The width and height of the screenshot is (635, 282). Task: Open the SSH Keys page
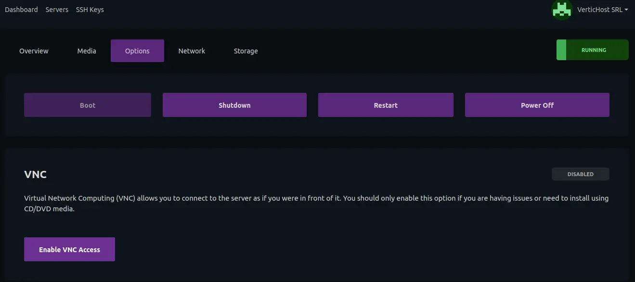pyautogui.click(x=90, y=10)
